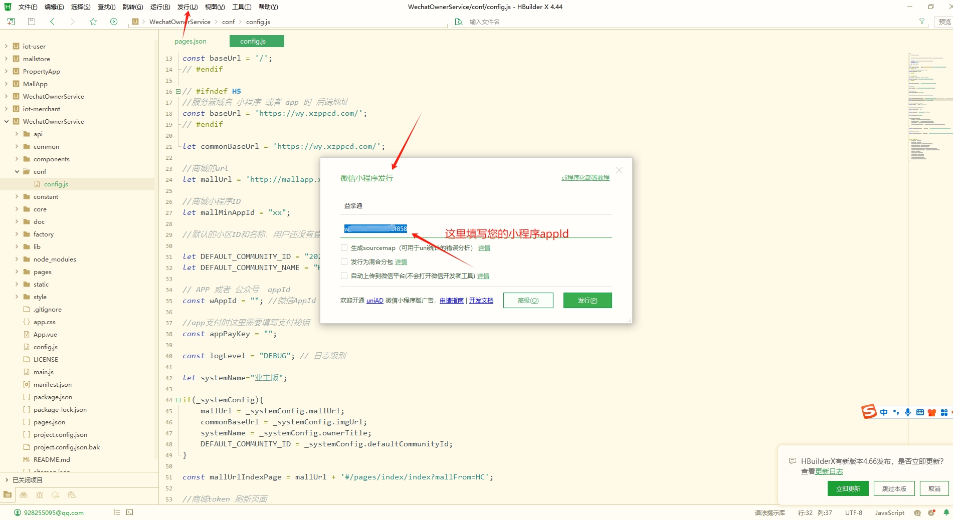The width and height of the screenshot is (953, 520).
Task: Open the 发行(U) menu
Action: click(187, 7)
